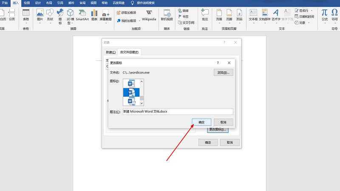Image resolution: width=340 pixels, height=191 pixels.
Task: Open the Baidu Netdisk (百度网盘) tab
Action: click(119, 3)
